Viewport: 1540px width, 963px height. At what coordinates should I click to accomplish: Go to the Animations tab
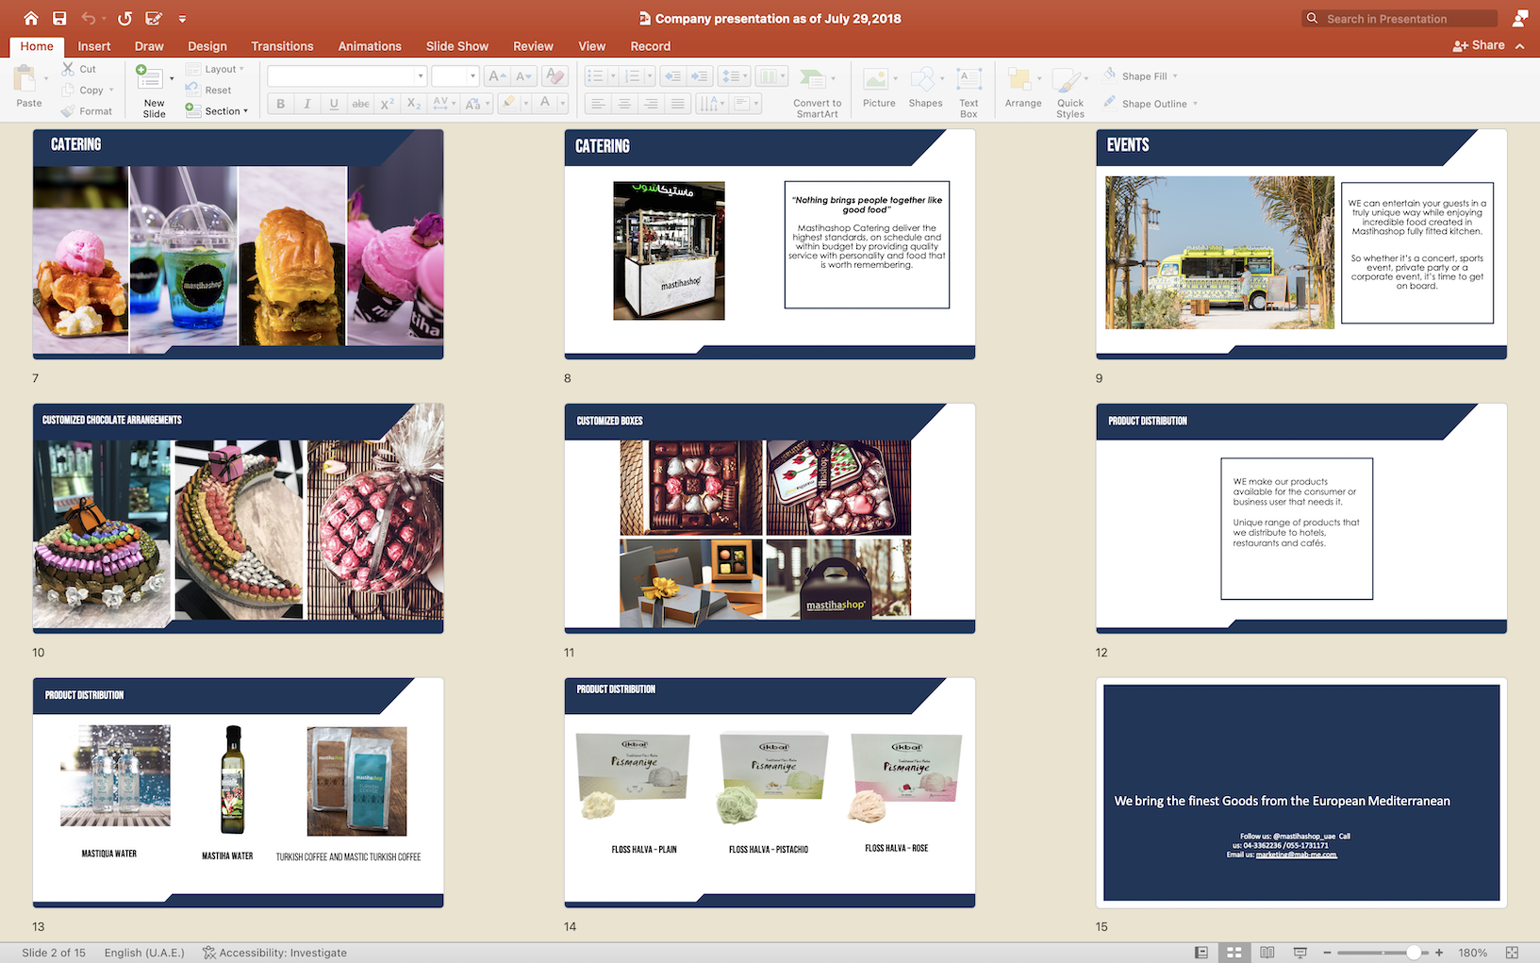pyautogui.click(x=370, y=46)
